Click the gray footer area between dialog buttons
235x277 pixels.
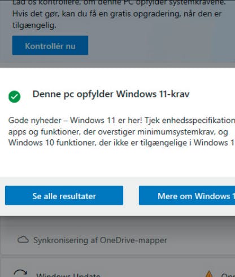pos(131,195)
